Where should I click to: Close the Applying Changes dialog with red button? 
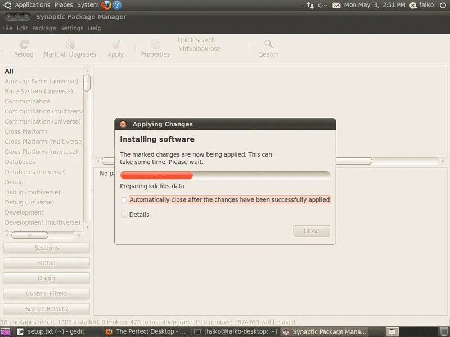[x=123, y=124]
